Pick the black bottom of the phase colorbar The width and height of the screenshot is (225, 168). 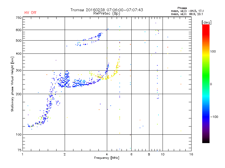[206, 141]
